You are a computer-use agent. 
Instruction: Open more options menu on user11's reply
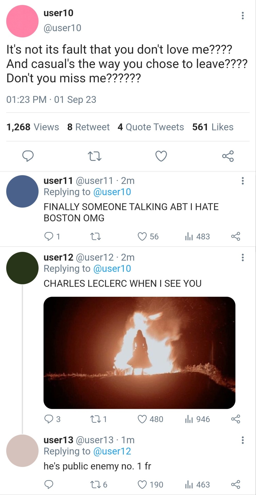point(242,181)
